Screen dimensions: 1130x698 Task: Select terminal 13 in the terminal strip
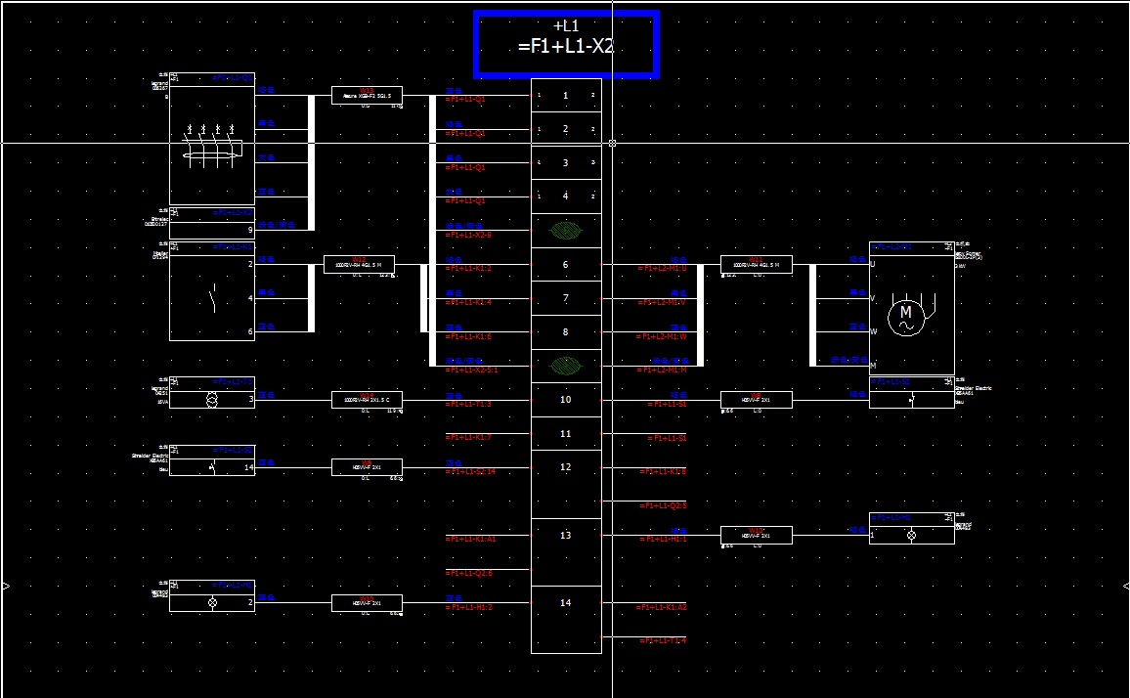[565, 536]
